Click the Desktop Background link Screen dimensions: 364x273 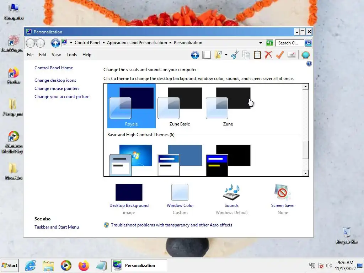point(129,205)
